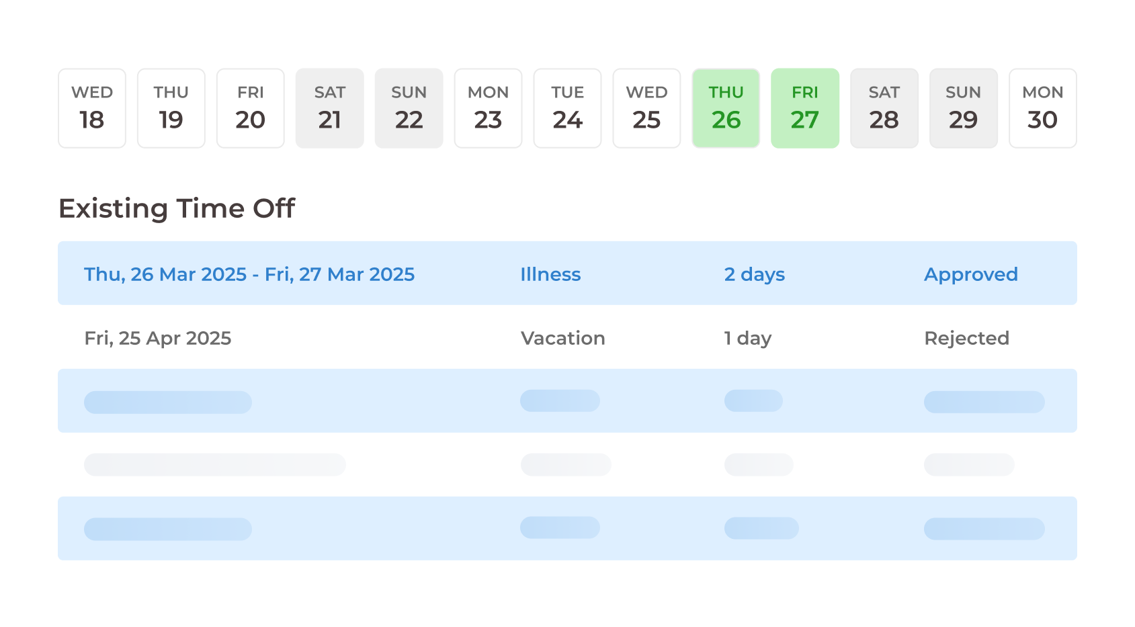Click the Sunday 29 date tile

pos(964,108)
